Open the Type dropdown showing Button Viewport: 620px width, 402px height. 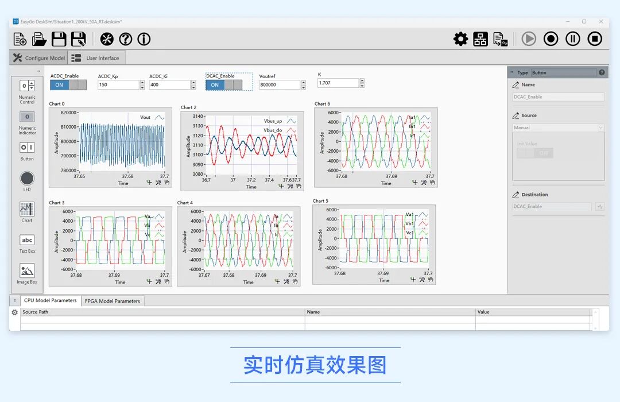564,72
